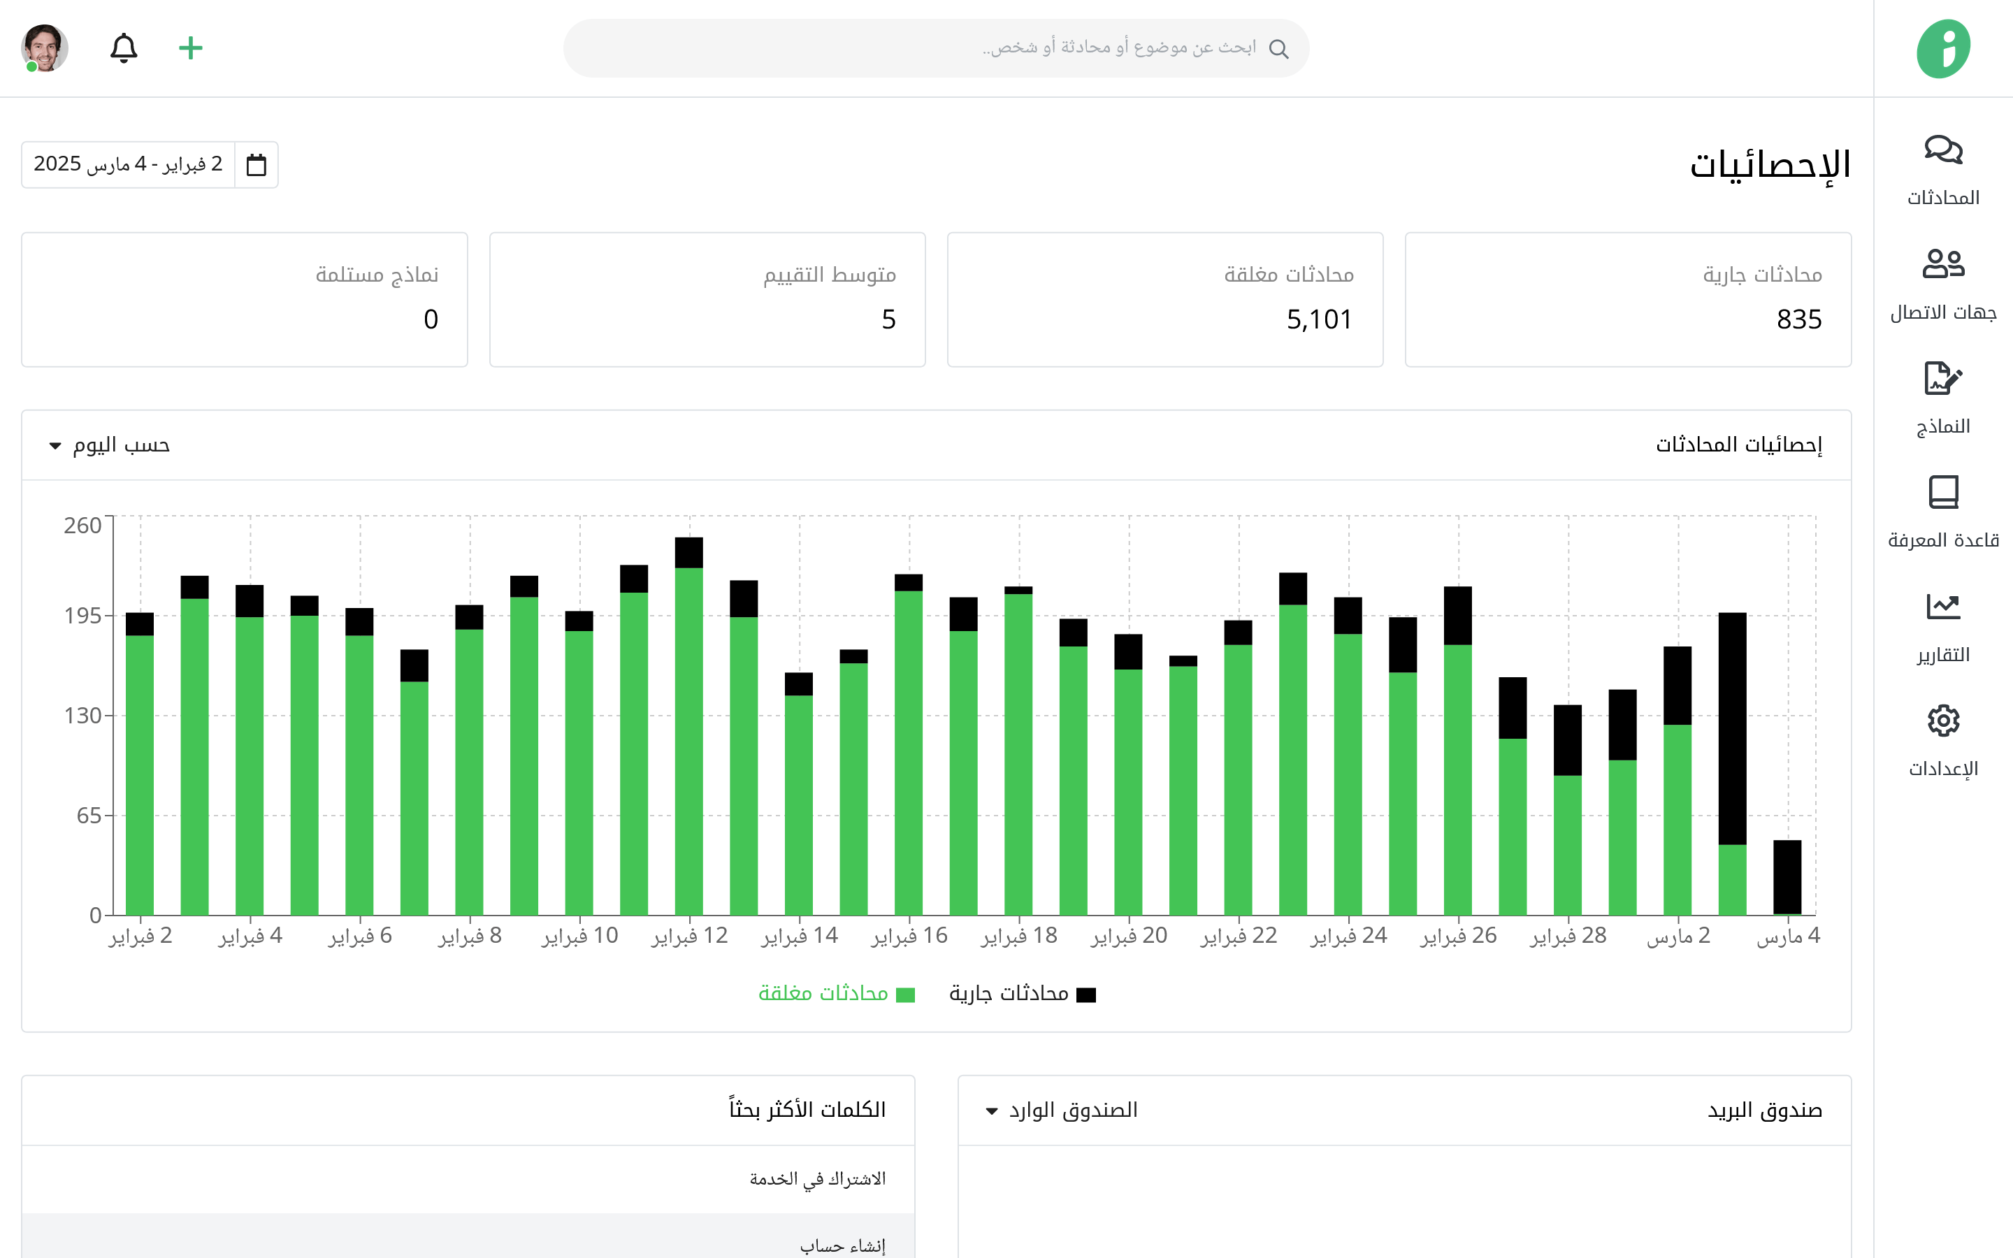Click the search term إنشاء حساب
Screen dimensions: 2013x1258
842,1245
